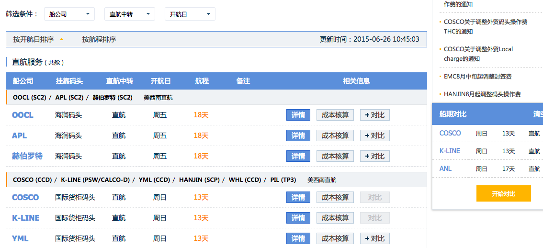Open the COSCO carrier link in table

pos(25,197)
